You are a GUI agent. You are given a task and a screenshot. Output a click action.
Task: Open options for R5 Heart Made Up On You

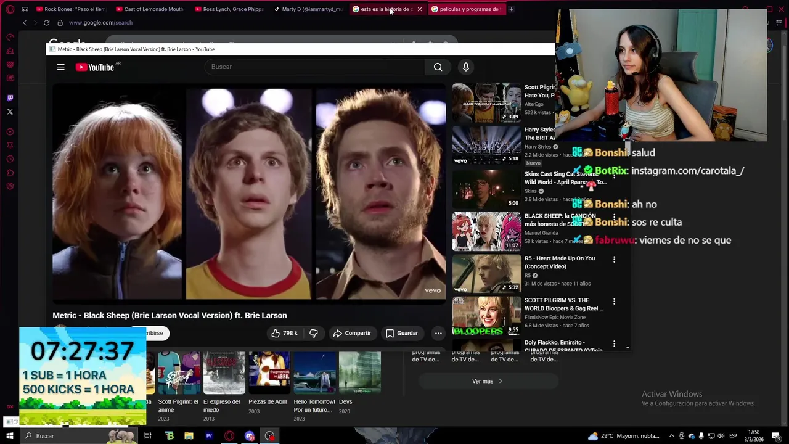coord(614,260)
